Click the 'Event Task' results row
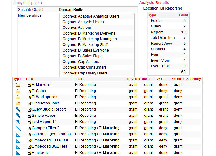Image resolution: width=216 pixels, height=156 pixels. [168, 66]
